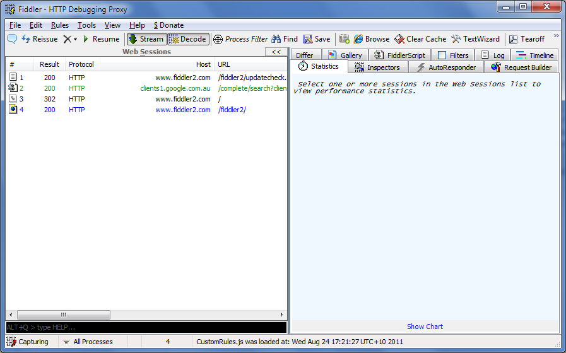Click URL /fiddler2/ in session 4
This screenshot has width=566, height=353.
232,110
